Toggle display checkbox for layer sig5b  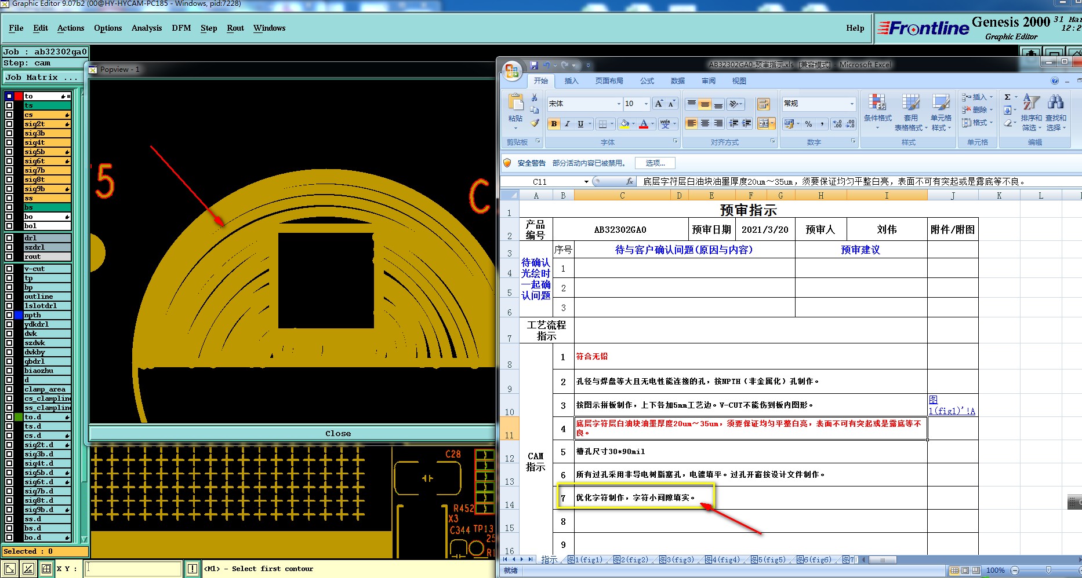(x=9, y=152)
